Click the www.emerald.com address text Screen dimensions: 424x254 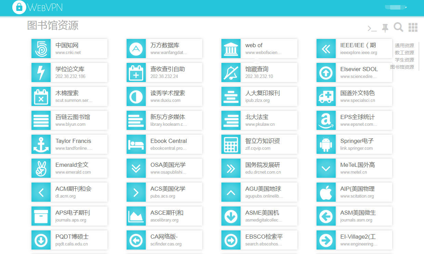[x=73, y=172]
